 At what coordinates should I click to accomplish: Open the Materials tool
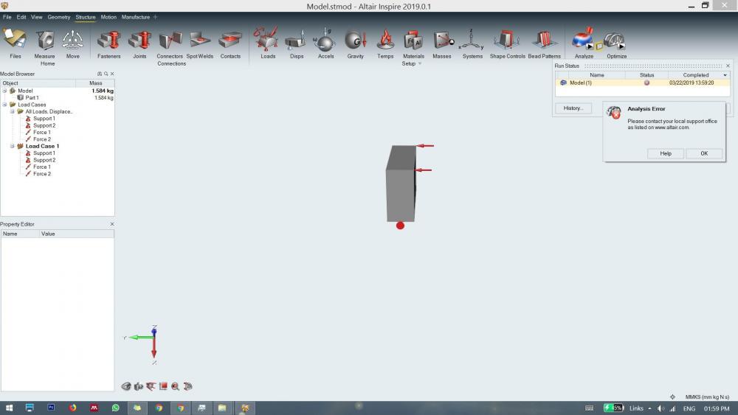coord(413,41)
